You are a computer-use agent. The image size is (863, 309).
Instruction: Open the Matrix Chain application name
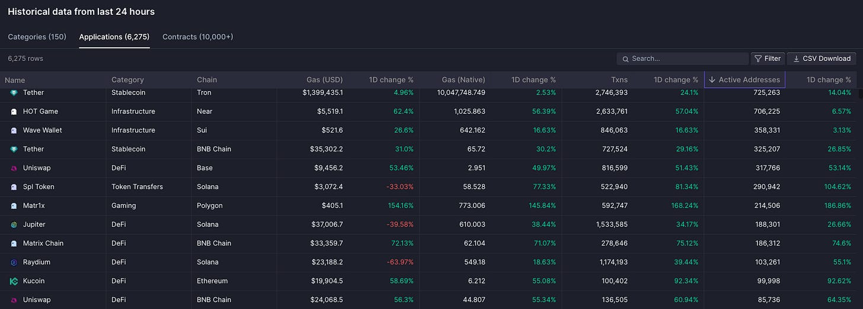point(43,243)
